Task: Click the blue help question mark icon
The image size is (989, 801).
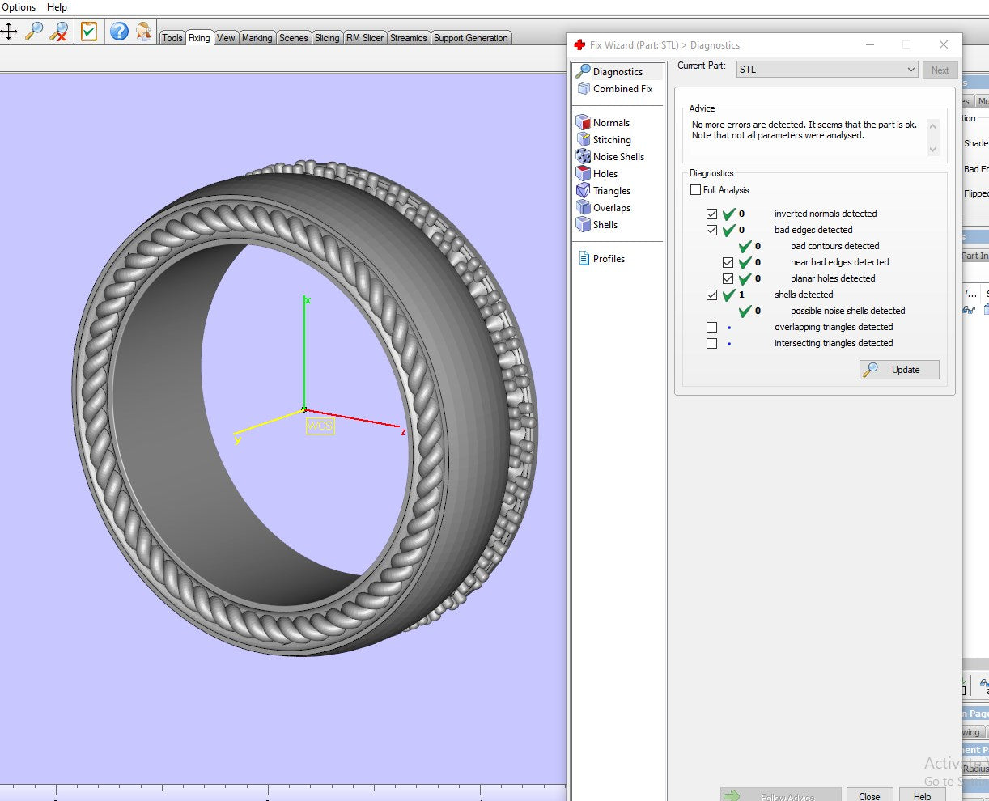Action: [x=119, y=32]
